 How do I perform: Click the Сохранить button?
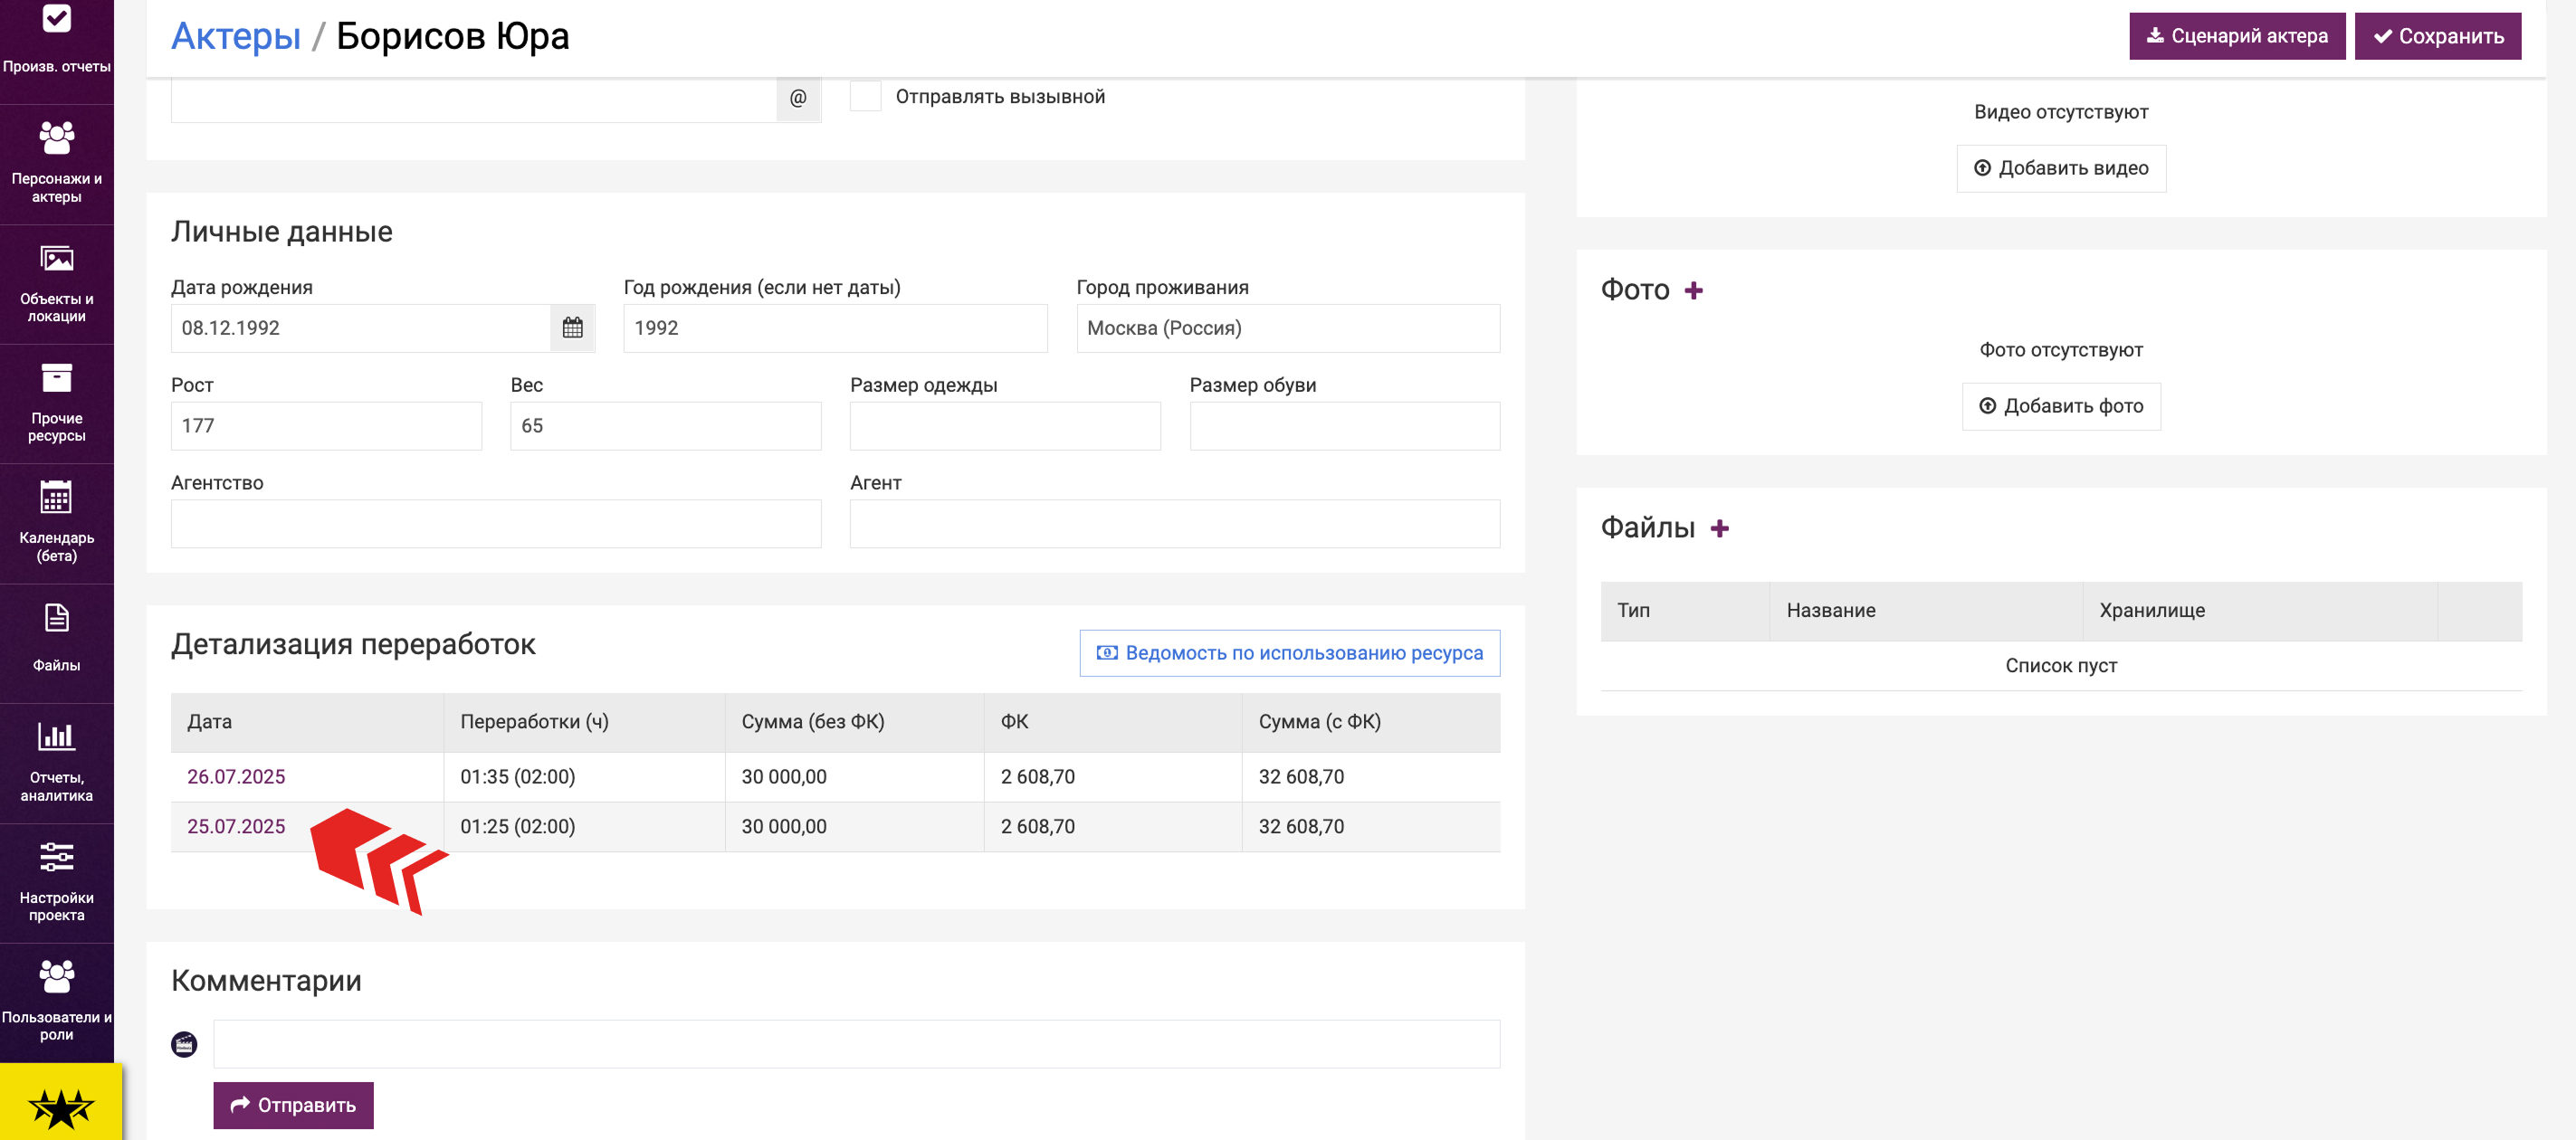coord(2438,36)
